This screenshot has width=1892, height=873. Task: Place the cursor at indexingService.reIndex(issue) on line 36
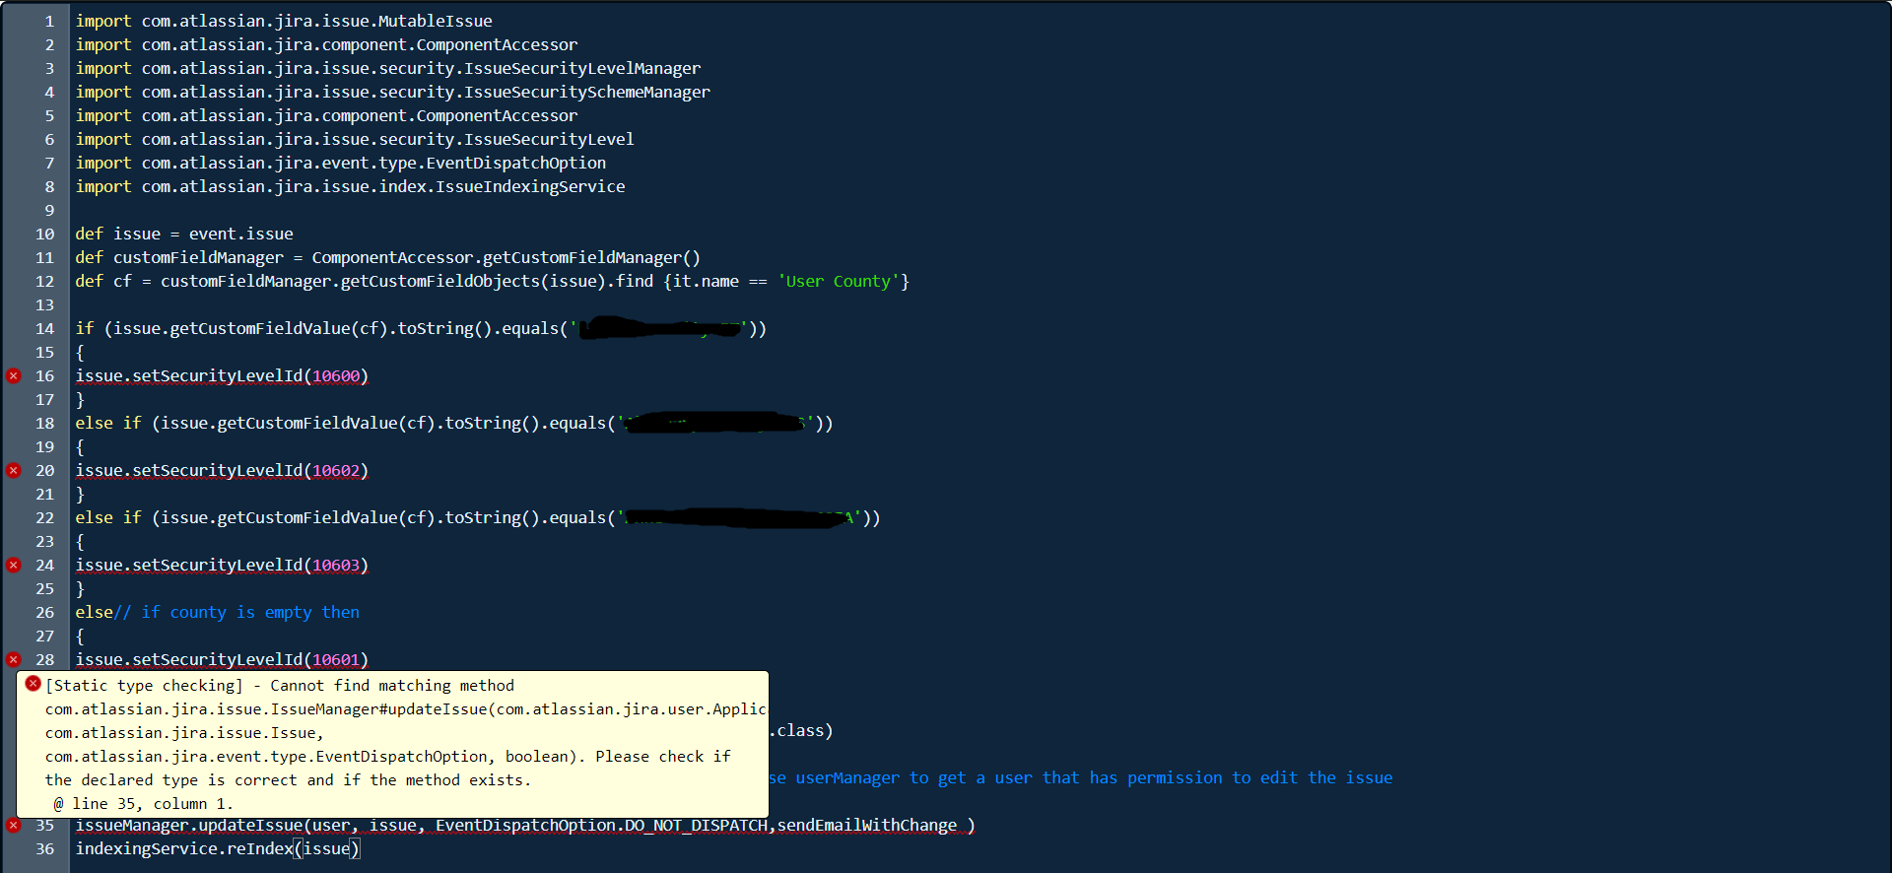click(217, 848)
